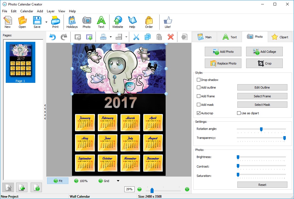
Task: Switch to the Clipart tab
Action: [x=280, y=37]
